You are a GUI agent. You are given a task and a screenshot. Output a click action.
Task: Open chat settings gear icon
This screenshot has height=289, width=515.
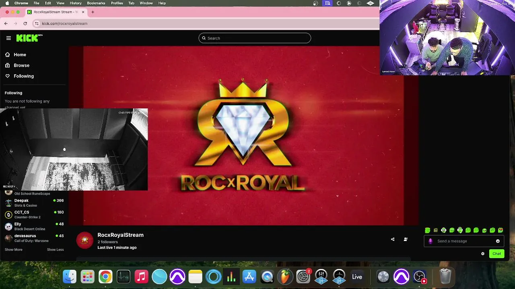483,254
